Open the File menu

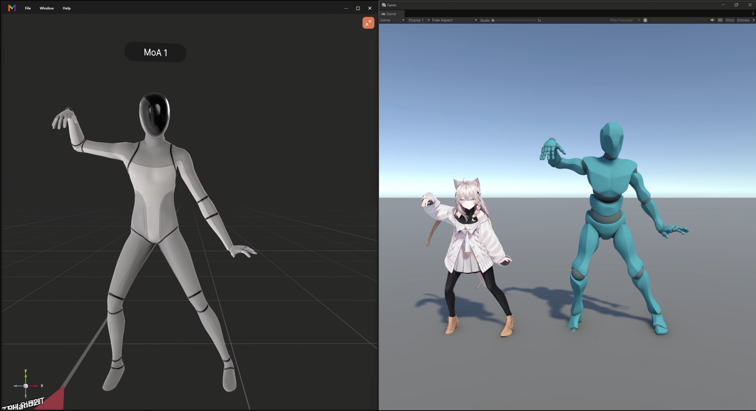click(28, 8)
